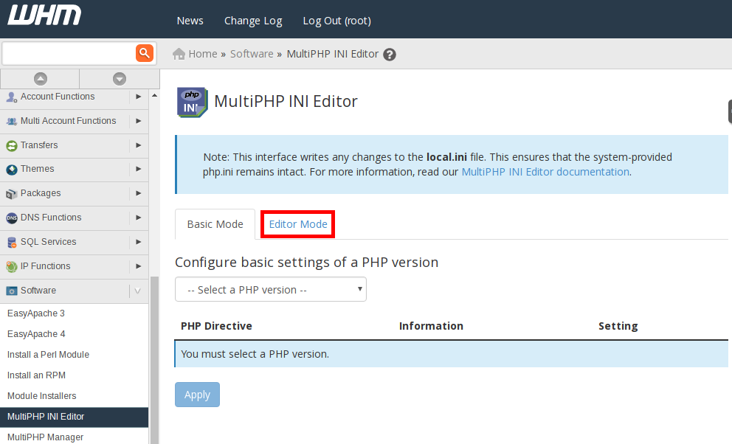
Task: Expand the DNS Functions arrow
Action: [x=139, y=218]
